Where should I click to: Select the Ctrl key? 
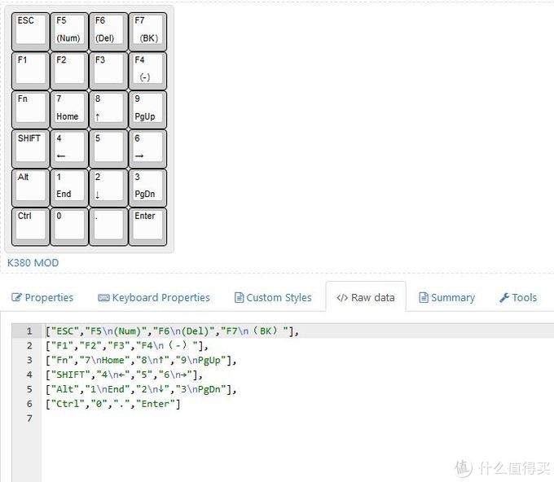31,226
